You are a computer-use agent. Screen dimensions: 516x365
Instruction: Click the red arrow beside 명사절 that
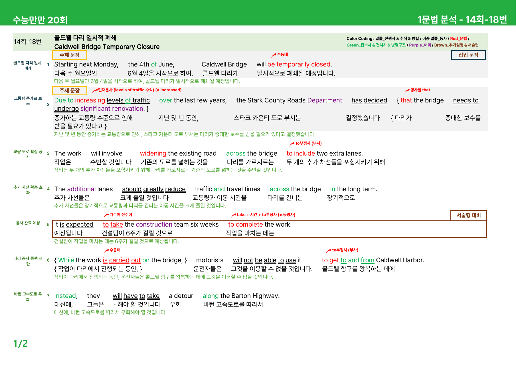[407, 90]
